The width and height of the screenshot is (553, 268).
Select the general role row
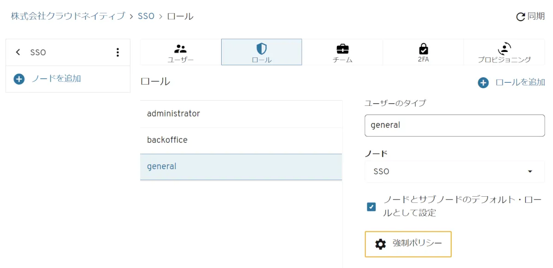click(241, 166)
